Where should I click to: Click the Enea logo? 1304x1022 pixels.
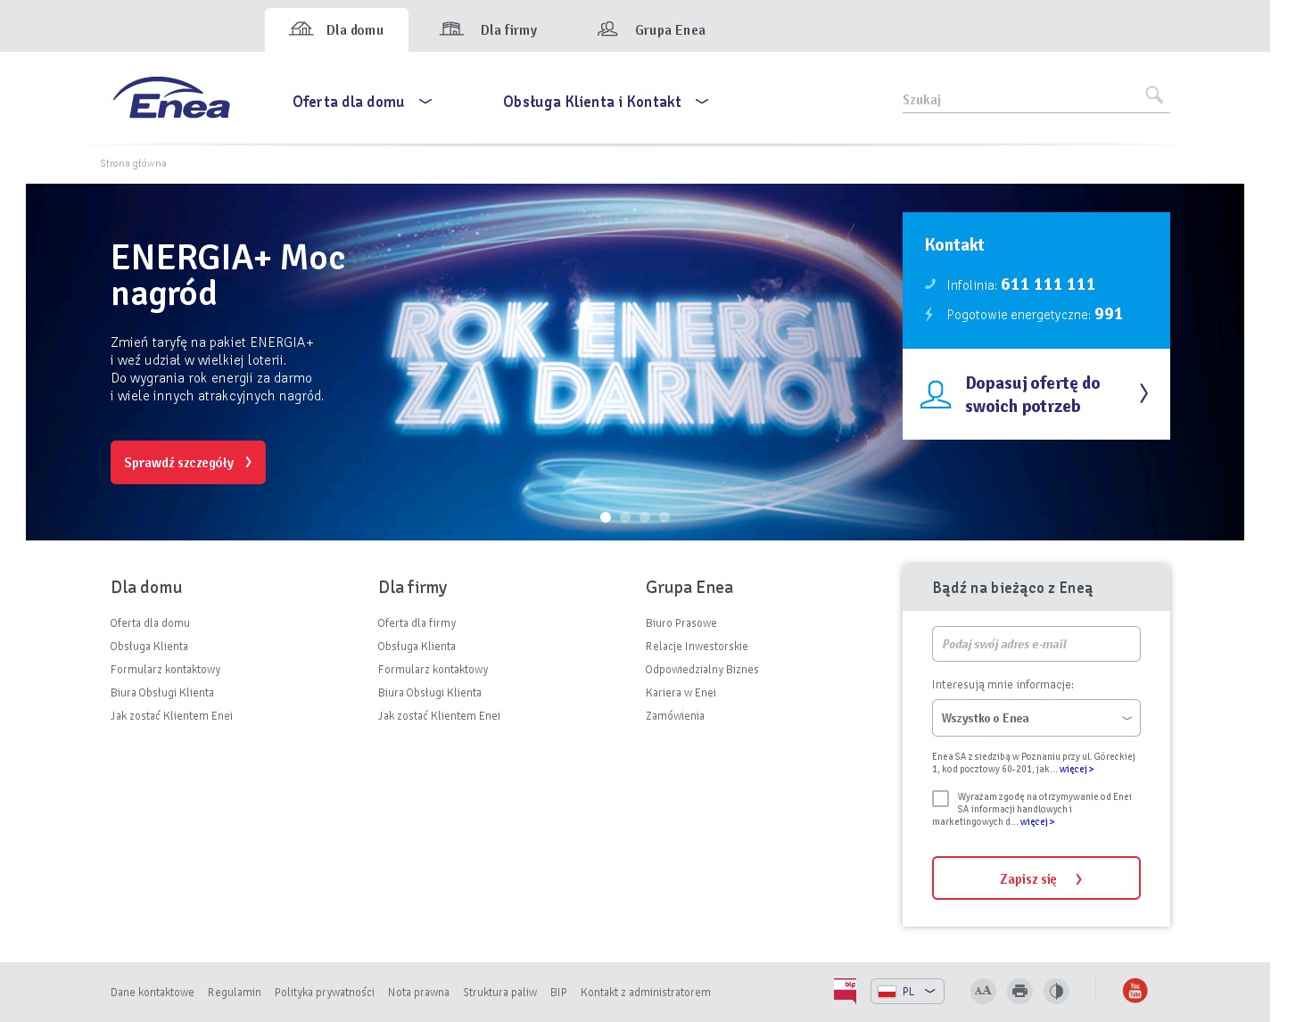[x=171, y=98]
